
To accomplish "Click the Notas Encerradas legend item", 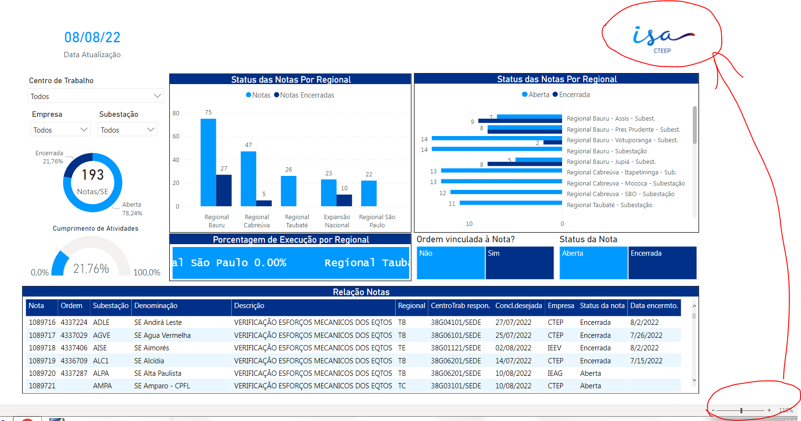I will [304, 95].
